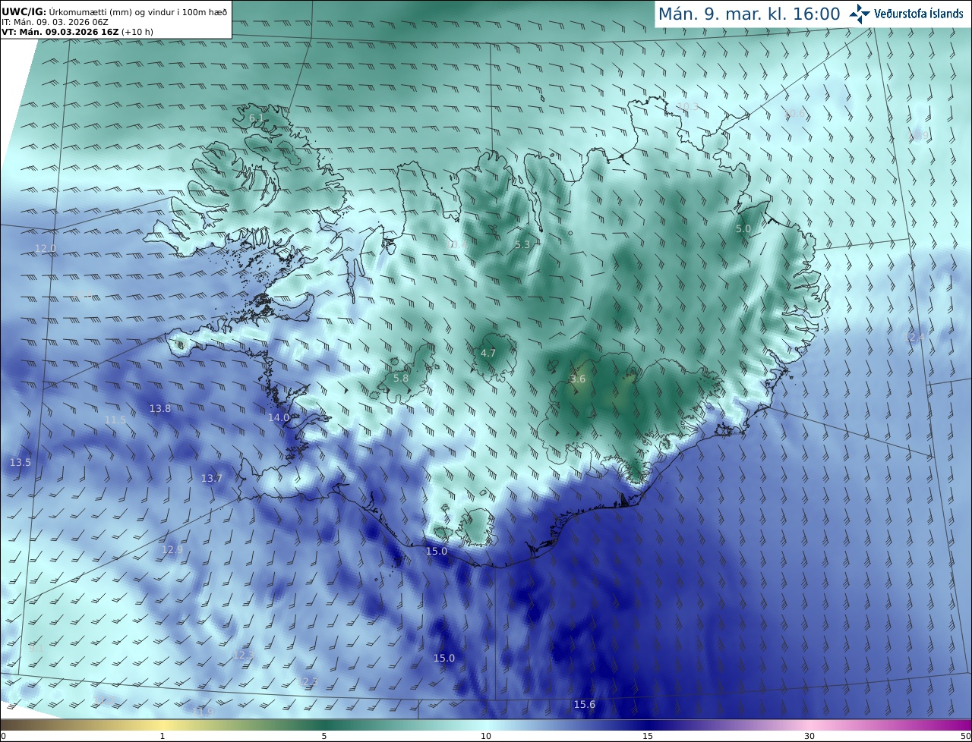Click the 5.8 value on the glacier
The width and height of the screenshot is (972, 742).
[401, 378]
